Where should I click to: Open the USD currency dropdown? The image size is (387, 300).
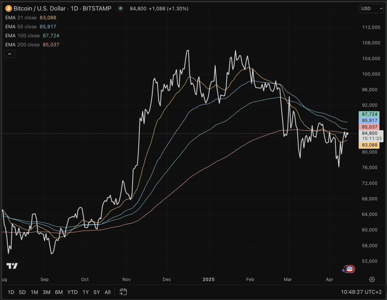coord(372,8)
